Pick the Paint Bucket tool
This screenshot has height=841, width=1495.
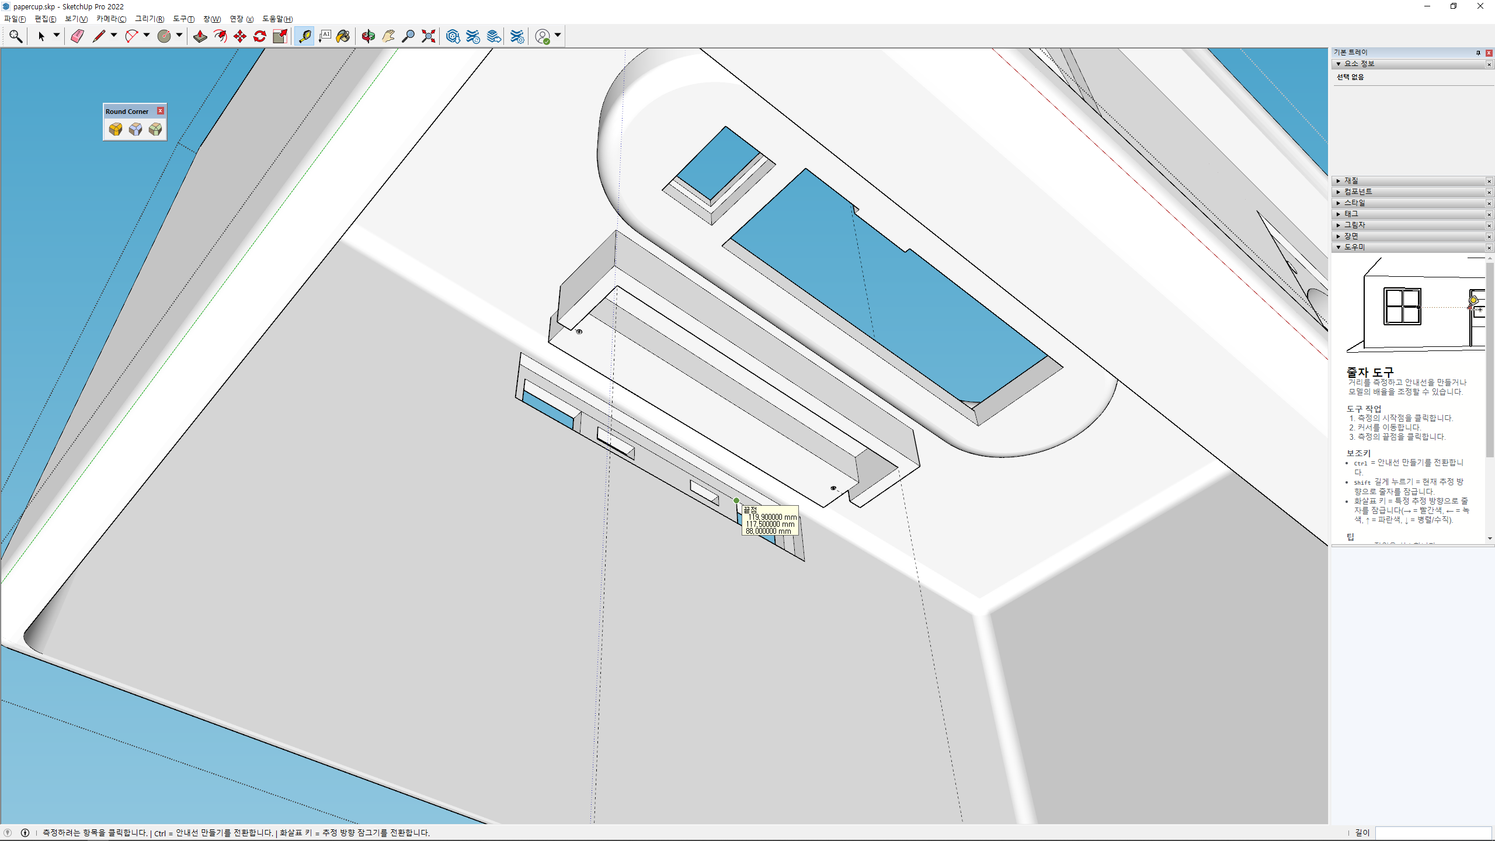coord(343,36)
